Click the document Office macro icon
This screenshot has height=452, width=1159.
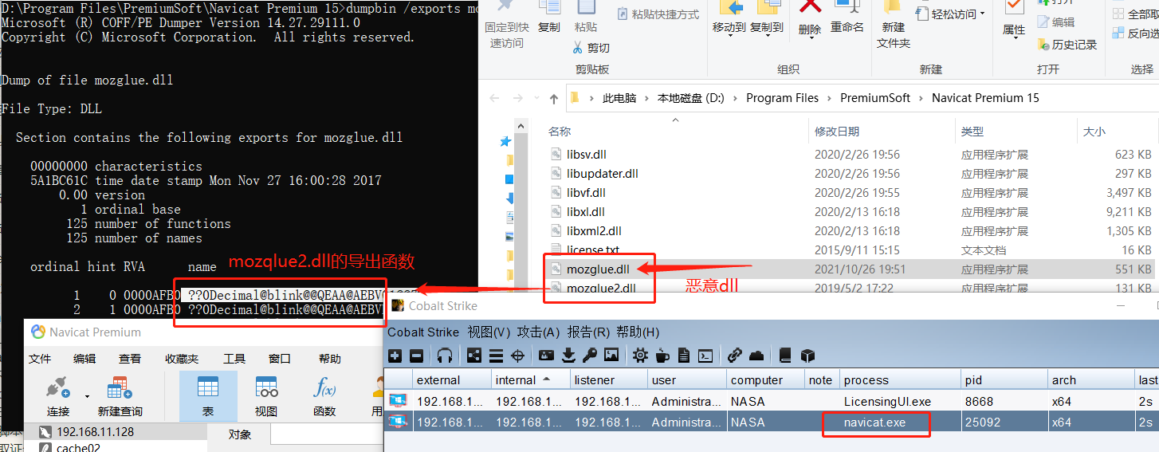point(683,356)
